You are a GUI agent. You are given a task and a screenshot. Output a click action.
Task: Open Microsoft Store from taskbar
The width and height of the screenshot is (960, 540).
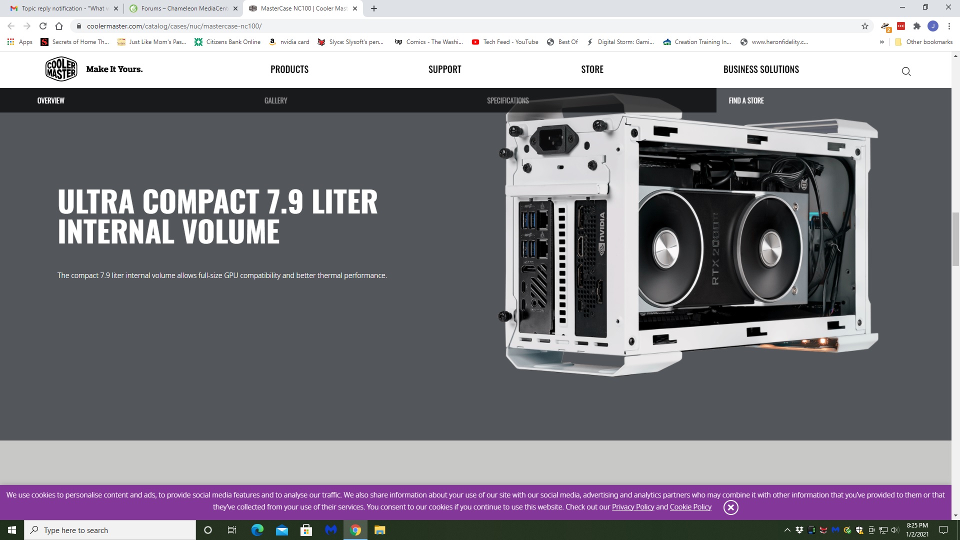[306, 530]
